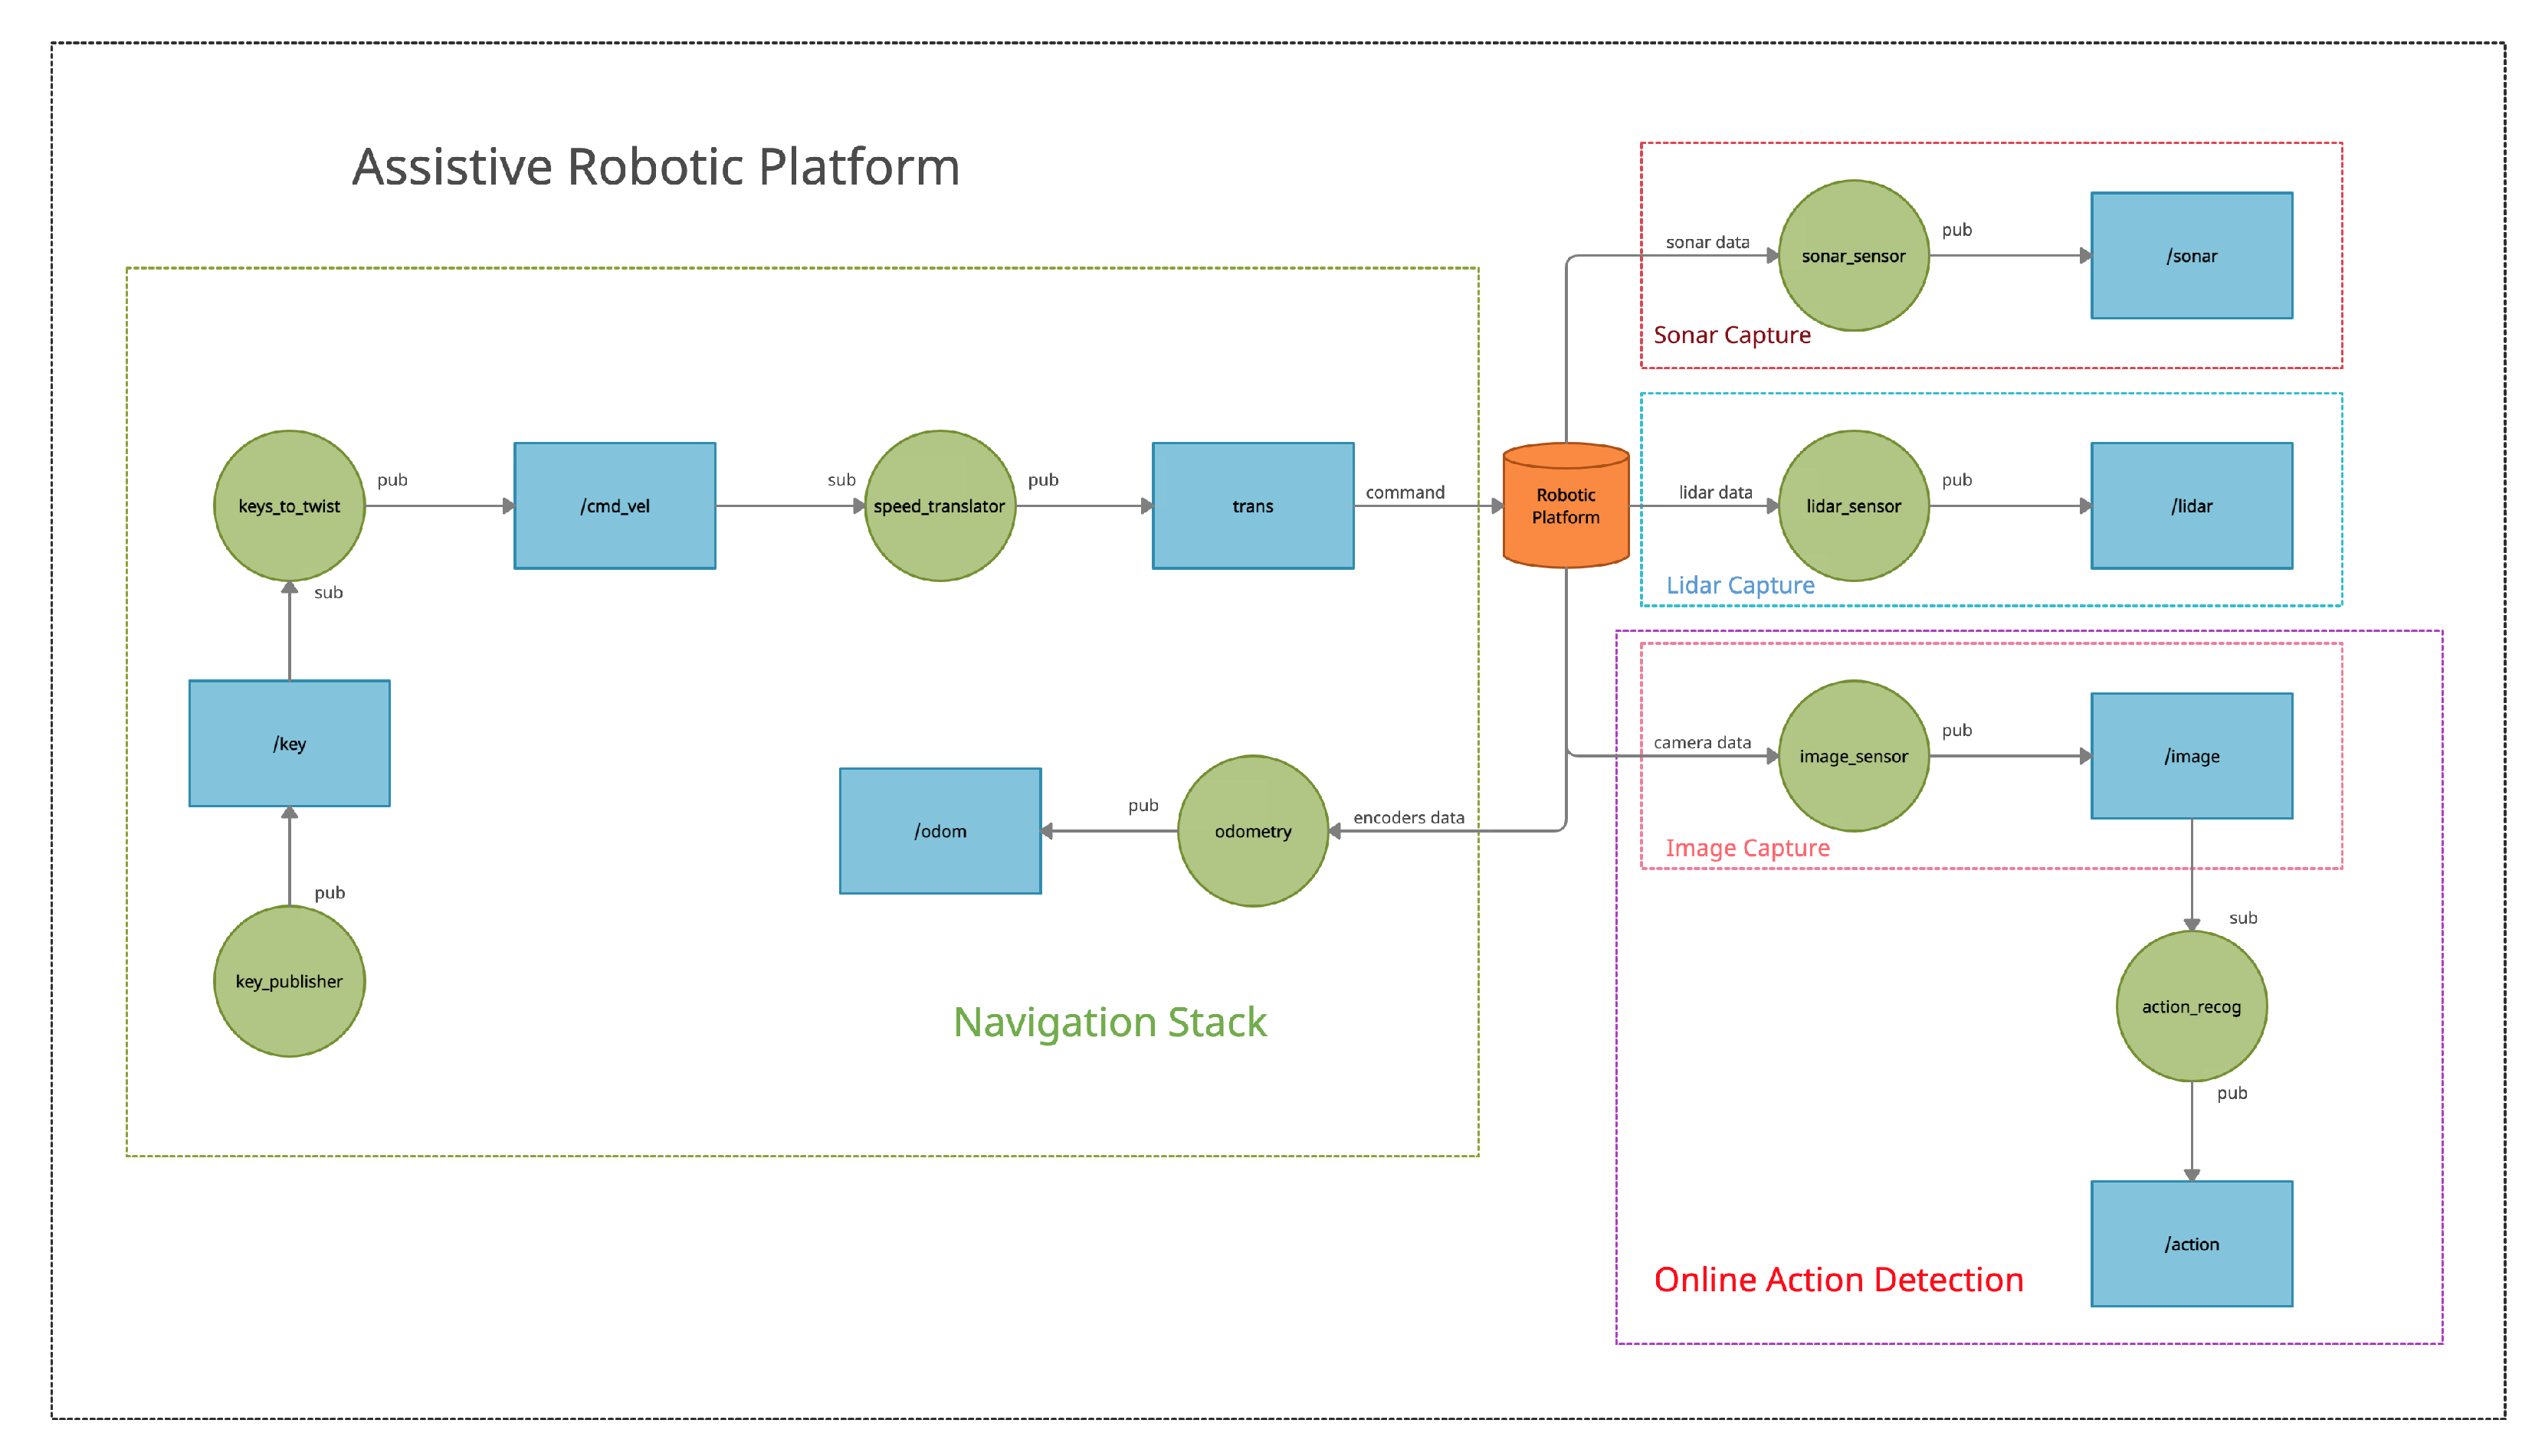
Task: Select the Online Action Detection label
Action: click(x=1838, y=1280)
